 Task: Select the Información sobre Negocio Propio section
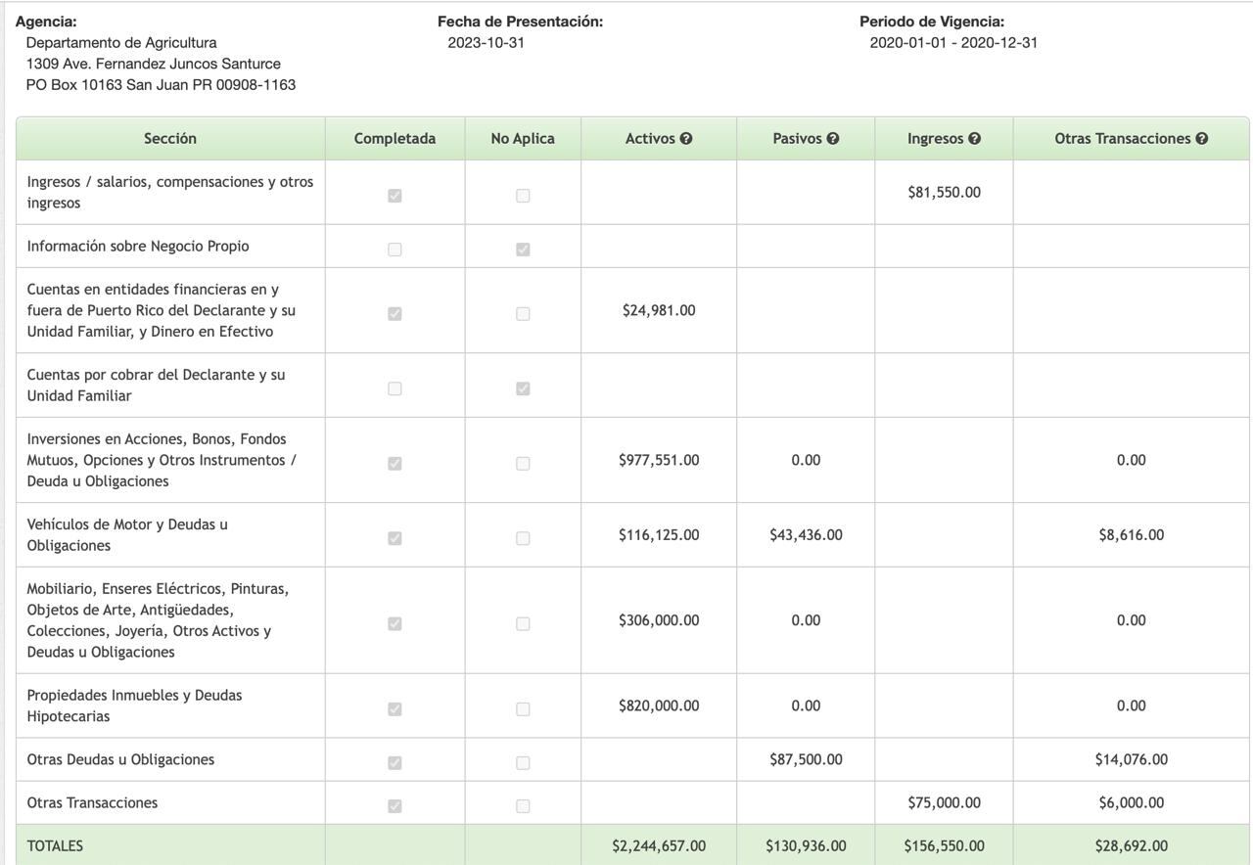(x=138, y=247)
